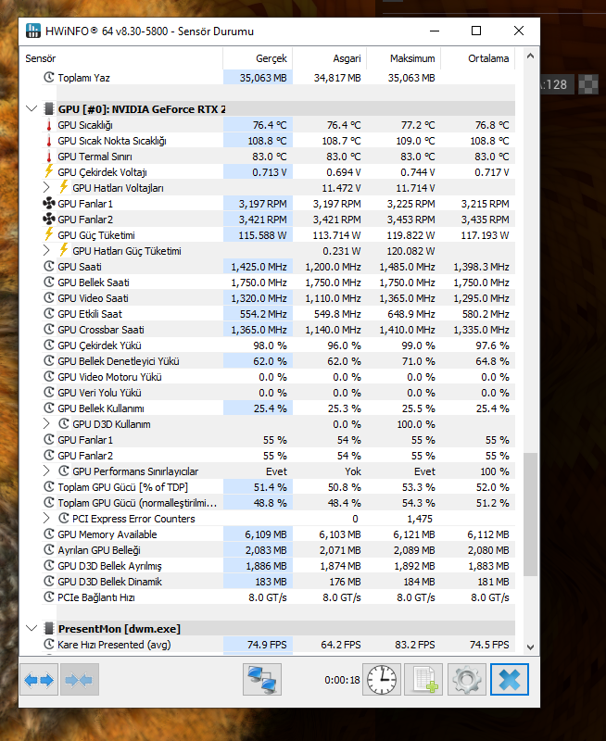
Task: Open the network remote connection monitors button
Action: (x=262, y=680)
